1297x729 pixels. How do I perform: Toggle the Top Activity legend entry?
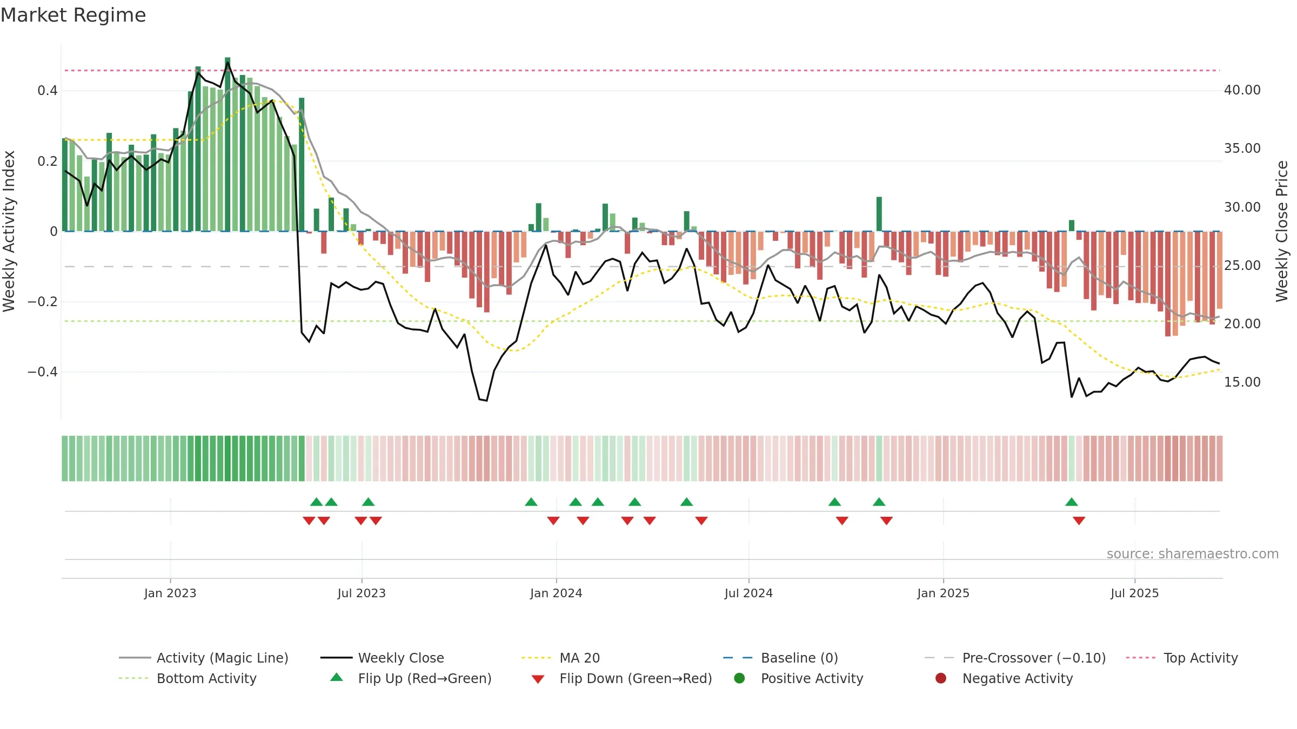1182,658
